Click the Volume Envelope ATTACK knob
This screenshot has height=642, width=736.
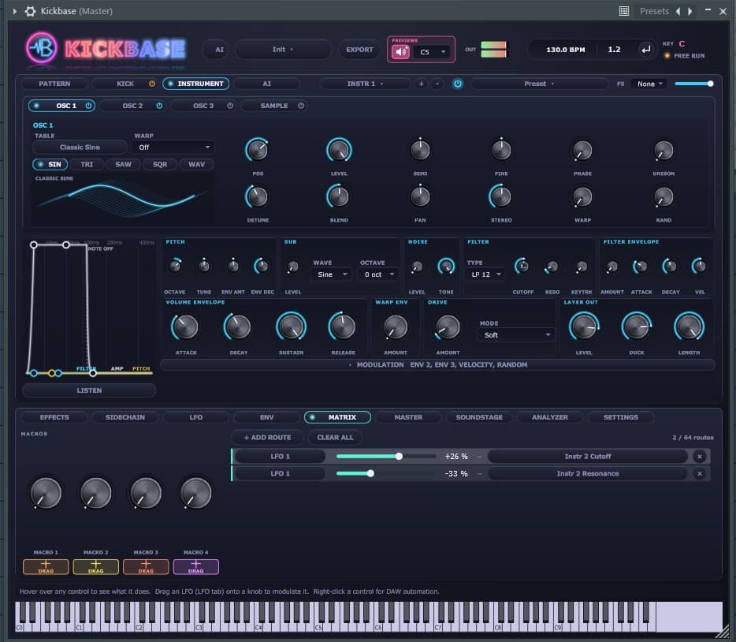(186, 327)
